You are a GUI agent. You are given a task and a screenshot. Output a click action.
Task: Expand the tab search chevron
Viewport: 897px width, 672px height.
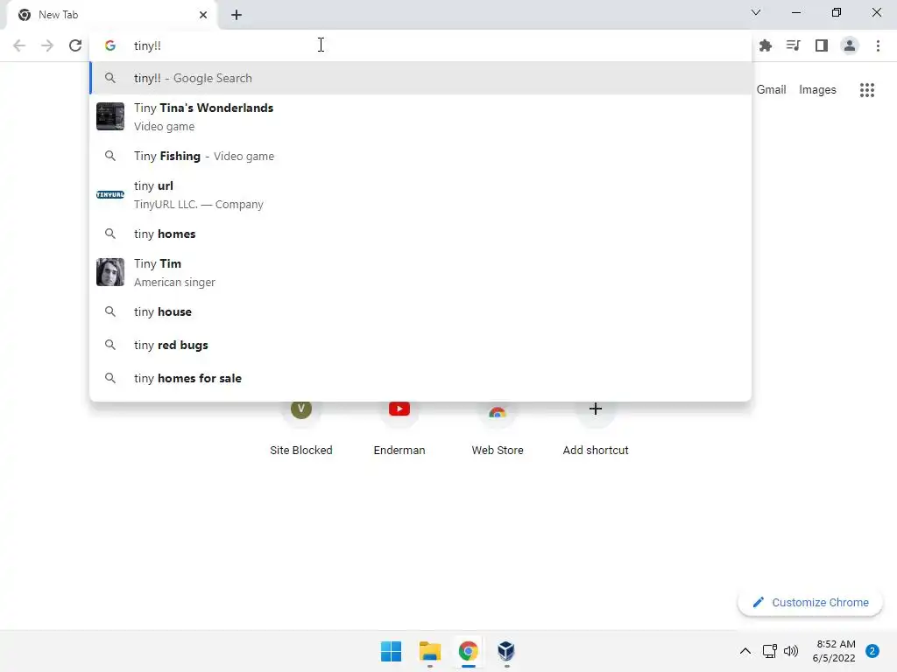tap(756, 12)
